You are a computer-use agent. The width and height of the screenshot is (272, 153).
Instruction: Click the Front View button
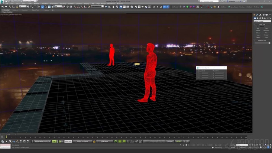(x=68, y=141)
